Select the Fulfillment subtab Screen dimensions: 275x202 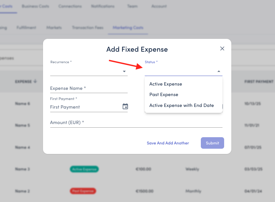[26, 28]
